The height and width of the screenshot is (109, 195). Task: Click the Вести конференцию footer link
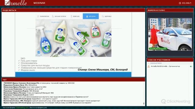point(38,108)
